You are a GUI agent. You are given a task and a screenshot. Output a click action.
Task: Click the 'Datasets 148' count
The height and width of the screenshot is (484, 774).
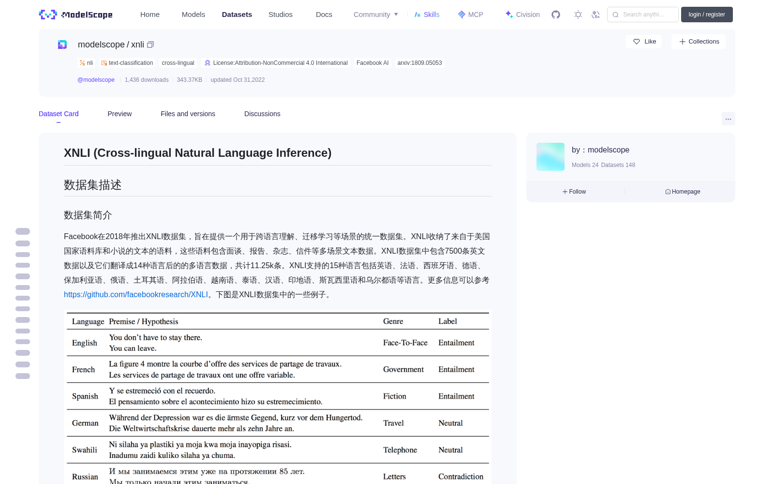tap(618, 165)
